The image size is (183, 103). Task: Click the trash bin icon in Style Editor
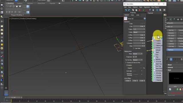point(153,10)
